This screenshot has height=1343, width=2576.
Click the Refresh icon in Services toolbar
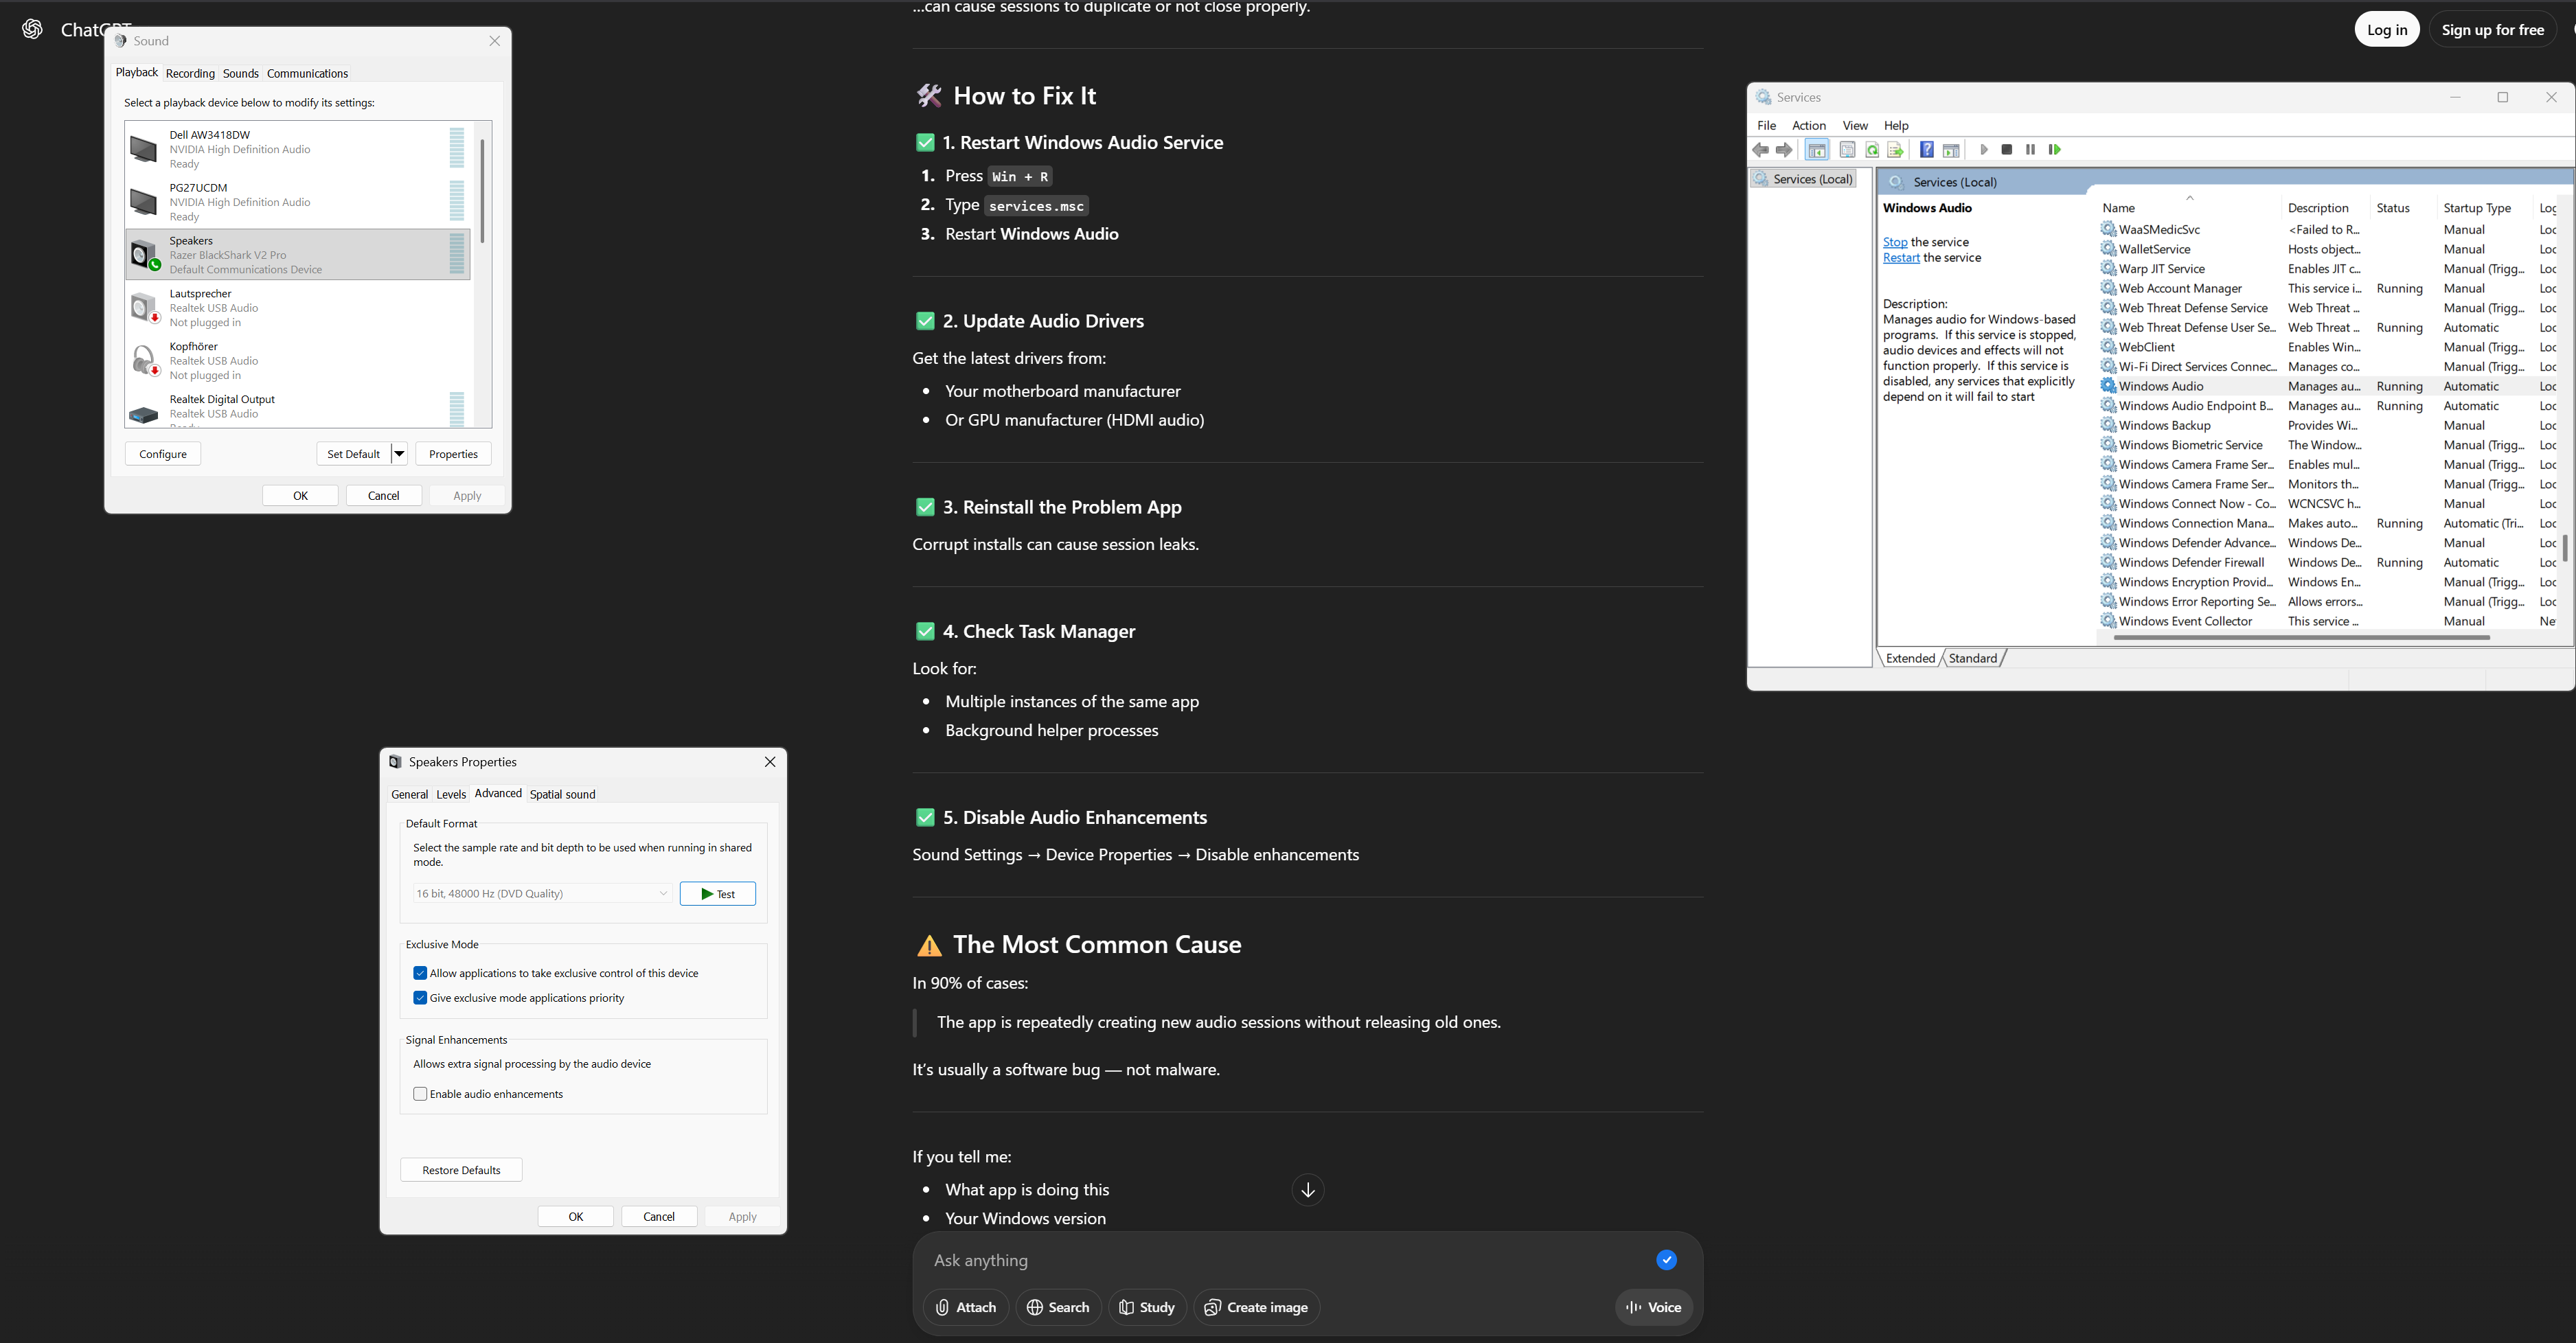coord(1871,150)
